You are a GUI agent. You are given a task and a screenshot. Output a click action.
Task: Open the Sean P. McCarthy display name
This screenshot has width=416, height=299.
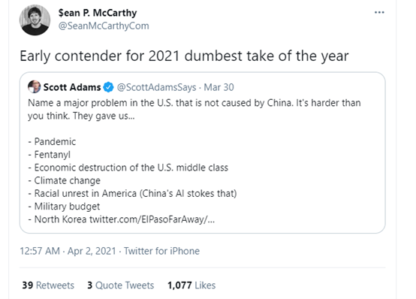[98, 13]
